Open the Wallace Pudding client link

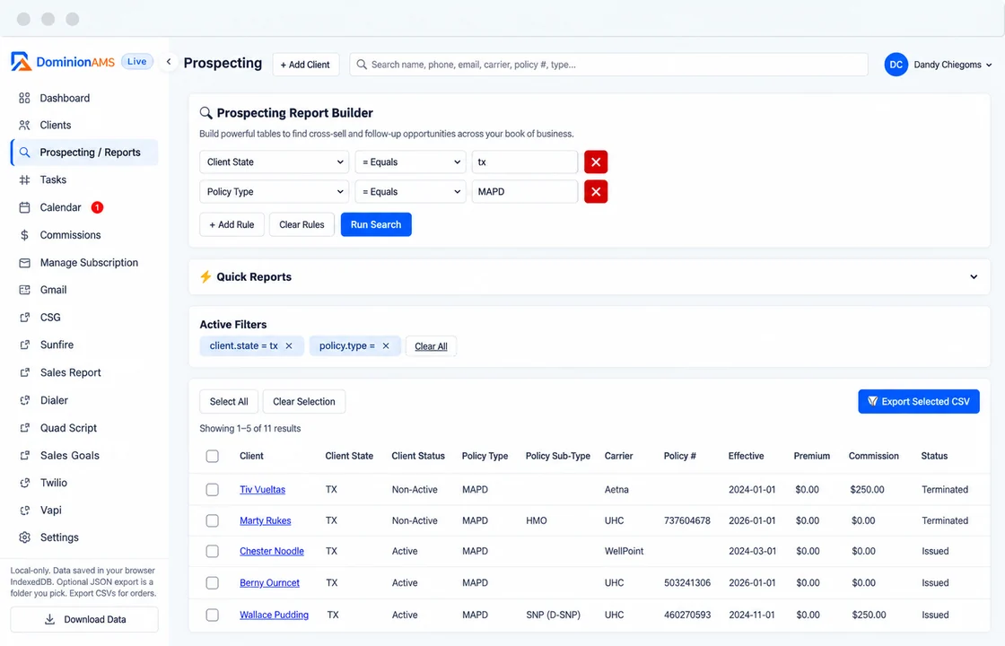(x=274, y=615)
